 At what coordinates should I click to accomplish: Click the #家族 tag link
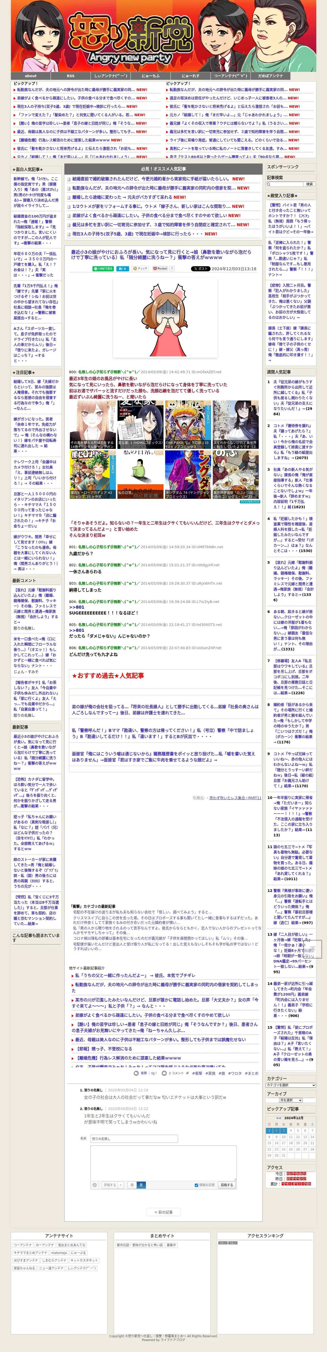[x=210, y=1073]
